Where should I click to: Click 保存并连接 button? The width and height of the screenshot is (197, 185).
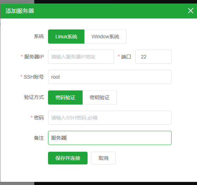coord(68,158)
